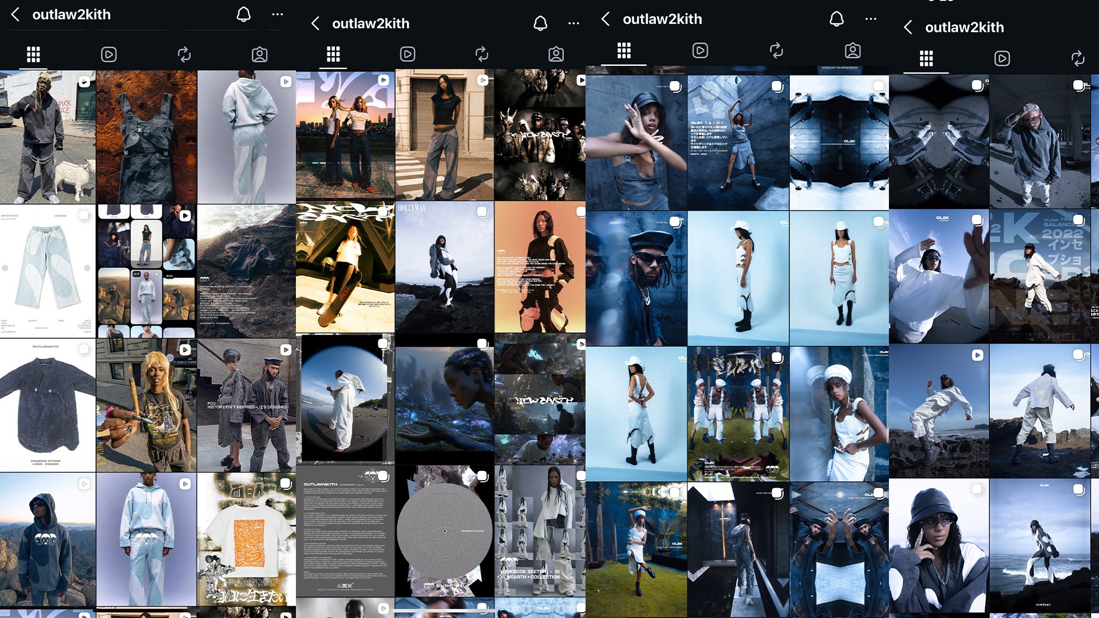The width and height of the screenshot is (1099, 618).
Task: Open OUTLAW2KITH dense text gray post
Action: pyautogui.click(x=345, y=531)
